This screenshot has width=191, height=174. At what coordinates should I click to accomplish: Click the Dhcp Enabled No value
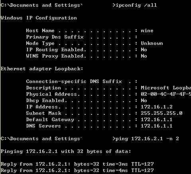pyautogui.click(x=144, y=101)
